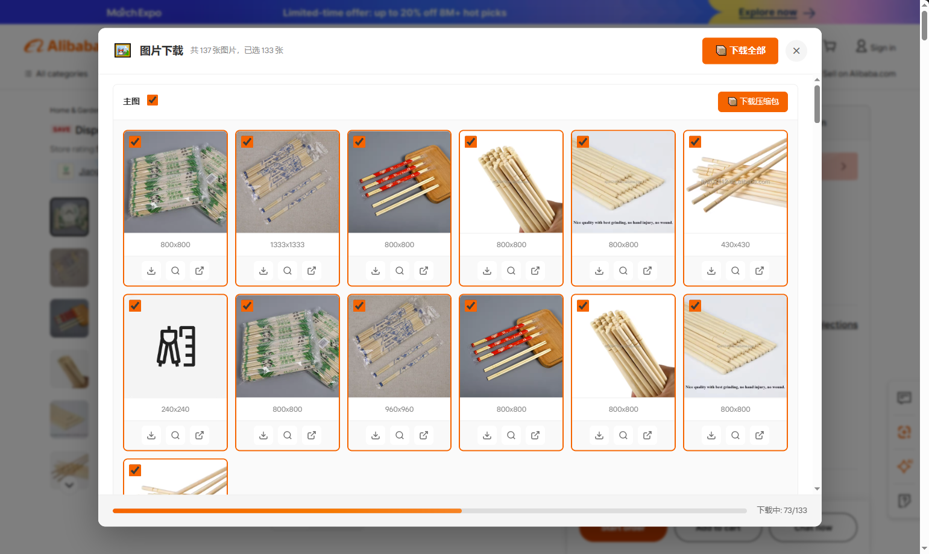The height and width of the screenshot is (554, 929).
Task: Click 下载全部 to download all images
Action: coord(740,51)
